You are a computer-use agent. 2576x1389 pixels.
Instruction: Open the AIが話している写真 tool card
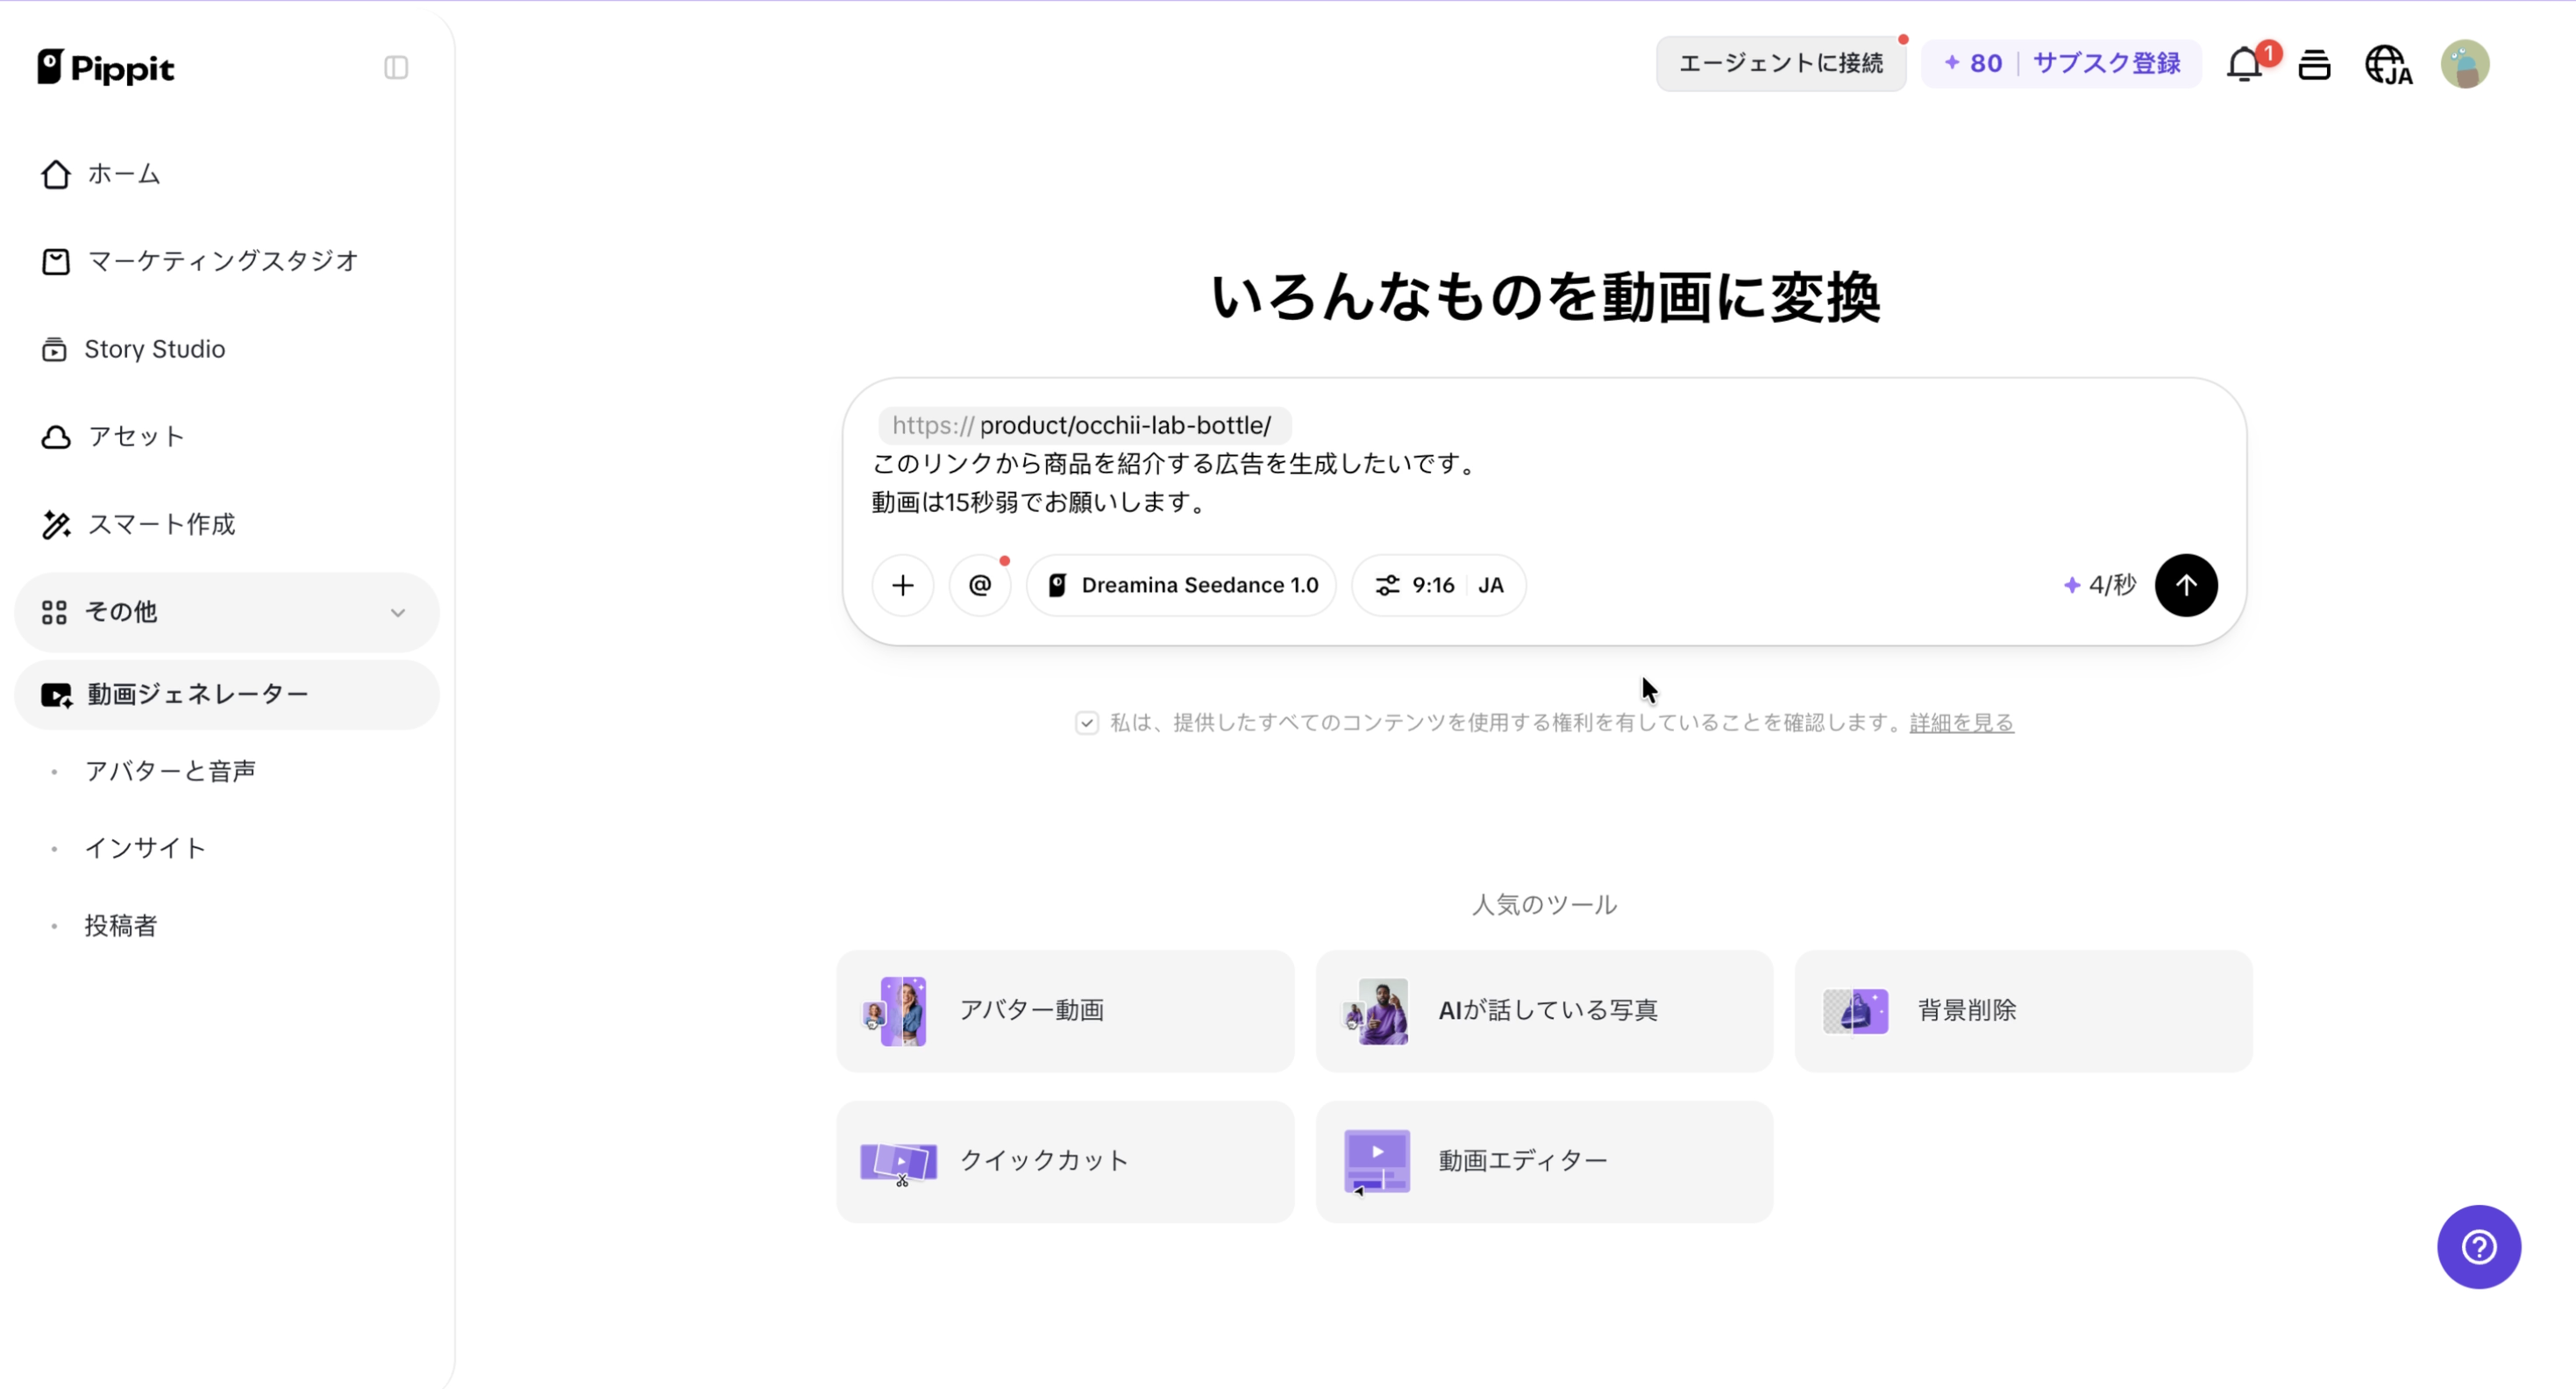(x=1544, y=1011)
